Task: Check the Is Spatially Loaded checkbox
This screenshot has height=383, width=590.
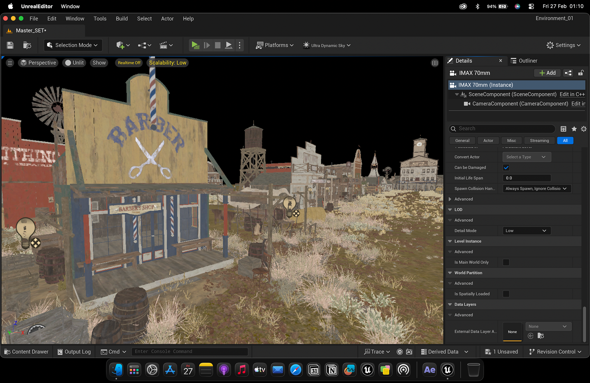Action: tap(506, 294)
